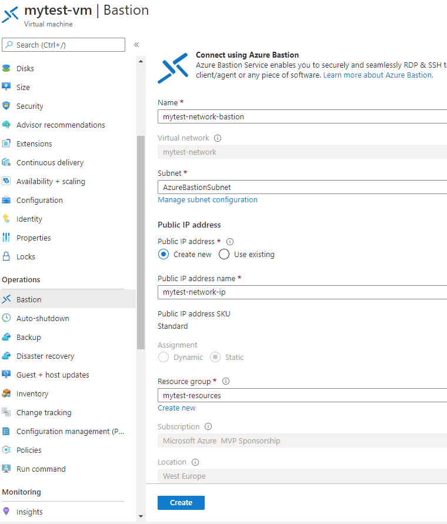Click the disabled mytest-network field
Screen dimensions: 447x524
(302, 152)
